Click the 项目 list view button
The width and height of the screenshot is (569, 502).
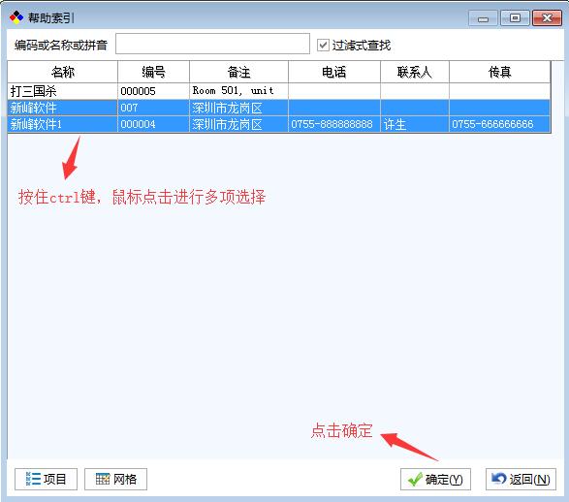pyautogui.click(x=46, y=479)
